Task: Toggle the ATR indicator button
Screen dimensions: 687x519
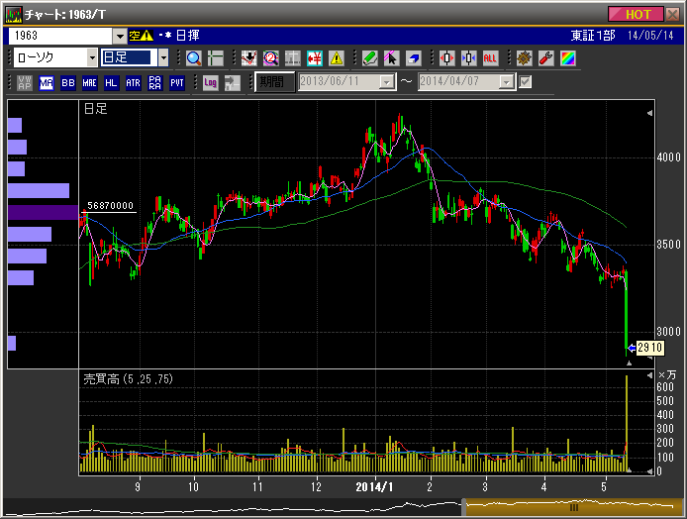Action: point(133,82)
